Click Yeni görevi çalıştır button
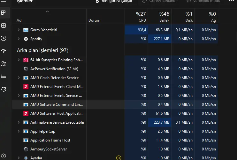This screenshot has height=160, width=237. pos(113,1)
